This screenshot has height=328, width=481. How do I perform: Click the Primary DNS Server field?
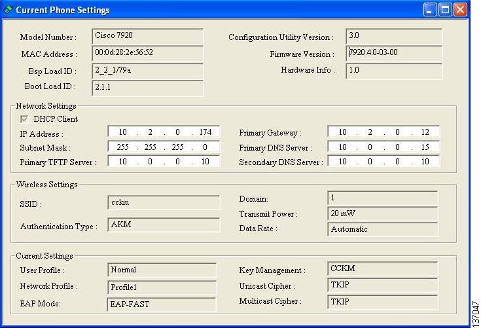click(x=383, y=147)
